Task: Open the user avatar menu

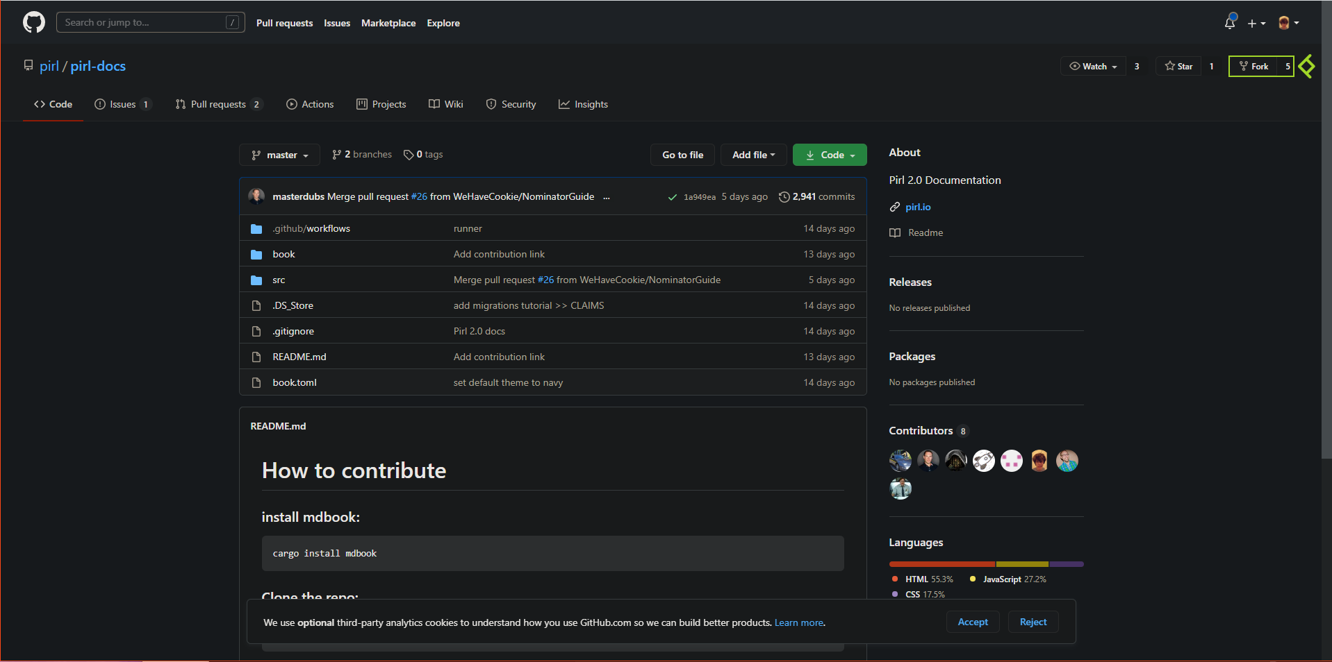Action: 1288,23
